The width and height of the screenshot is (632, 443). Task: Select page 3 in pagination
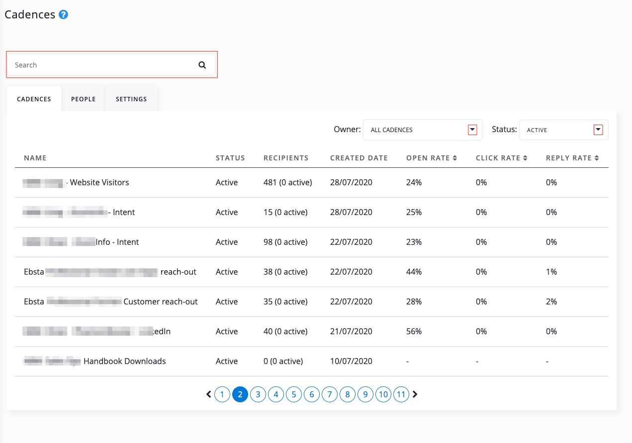[258, 395]
